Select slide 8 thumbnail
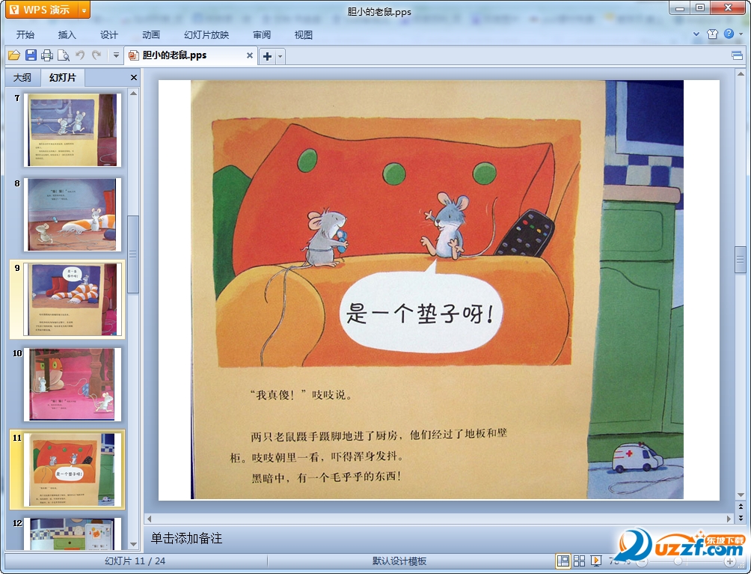Image resolution: width=751 pixels, height=574 pixels. pos(73,215)
